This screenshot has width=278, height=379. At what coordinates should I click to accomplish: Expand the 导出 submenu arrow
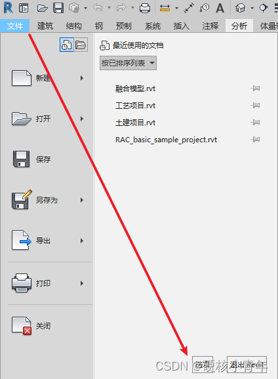(x=82, y=241)
